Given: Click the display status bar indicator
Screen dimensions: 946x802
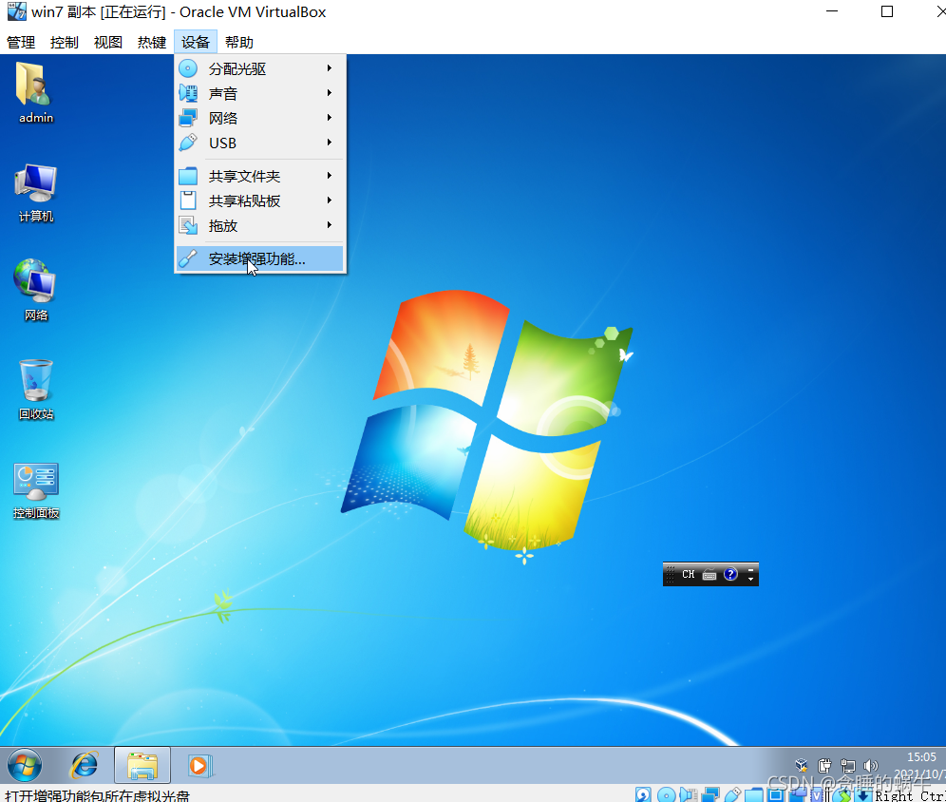Looking at the screenshot, I should click(x=775, y=794).
